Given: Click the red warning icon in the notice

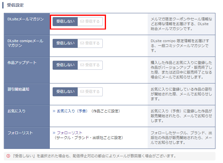Looking at the screenshot, I should [8, 156].
